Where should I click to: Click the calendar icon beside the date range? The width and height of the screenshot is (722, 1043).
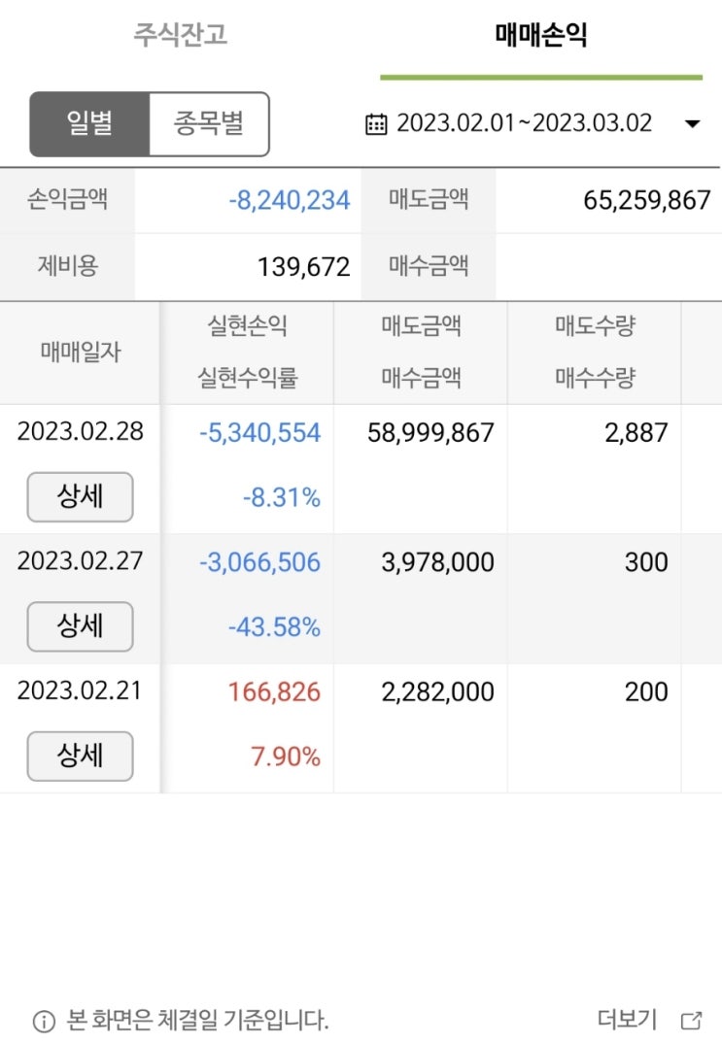[x=376, y=124]
